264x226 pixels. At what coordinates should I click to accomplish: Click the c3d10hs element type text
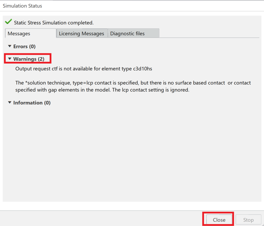pos(143,69)
